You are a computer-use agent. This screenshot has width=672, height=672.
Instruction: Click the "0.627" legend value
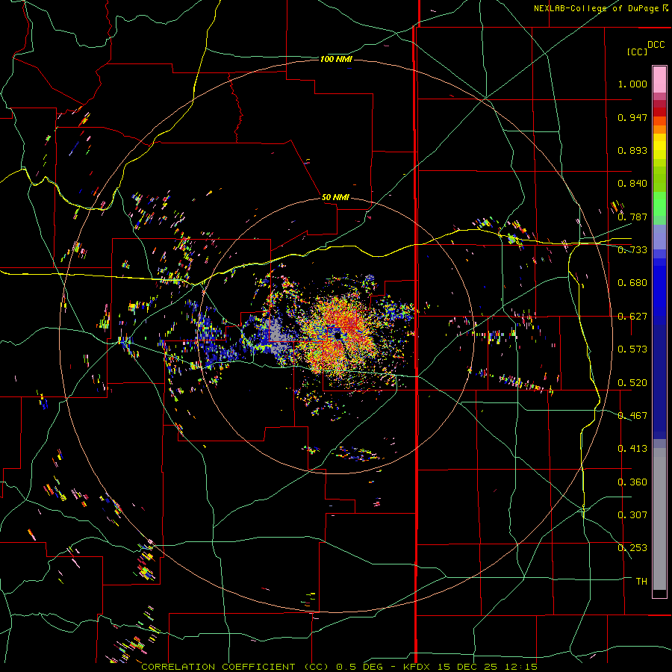click(632, 317)
